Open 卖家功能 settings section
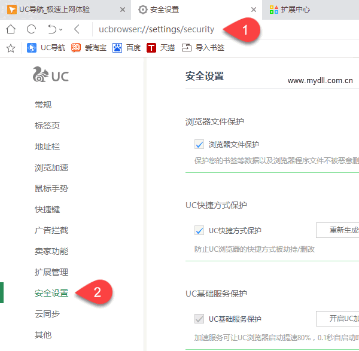This screenshot has width=359, height=351. 51,251
